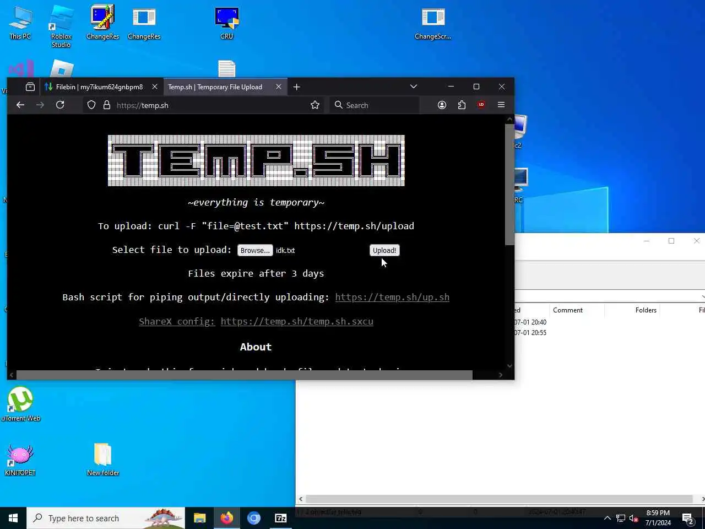This screenshot has height=529, width=705.
Task: Click the idk.txt selected file name
Action: pyautogui.click(x=285, y=250)
